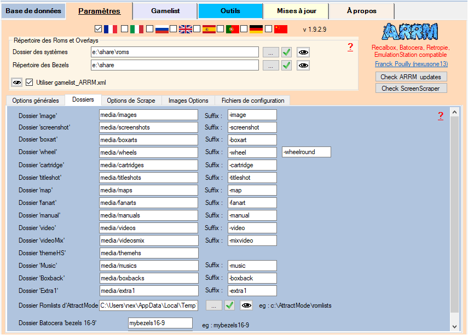The width and height of the screenshot is (468, 335).
Task: Enable the Italian language checkbox
Action: click(124, 29)
